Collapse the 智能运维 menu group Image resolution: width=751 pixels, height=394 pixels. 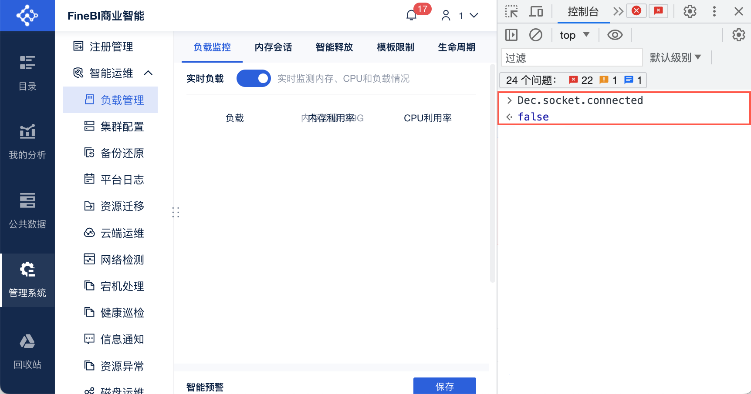pos(149,73)
